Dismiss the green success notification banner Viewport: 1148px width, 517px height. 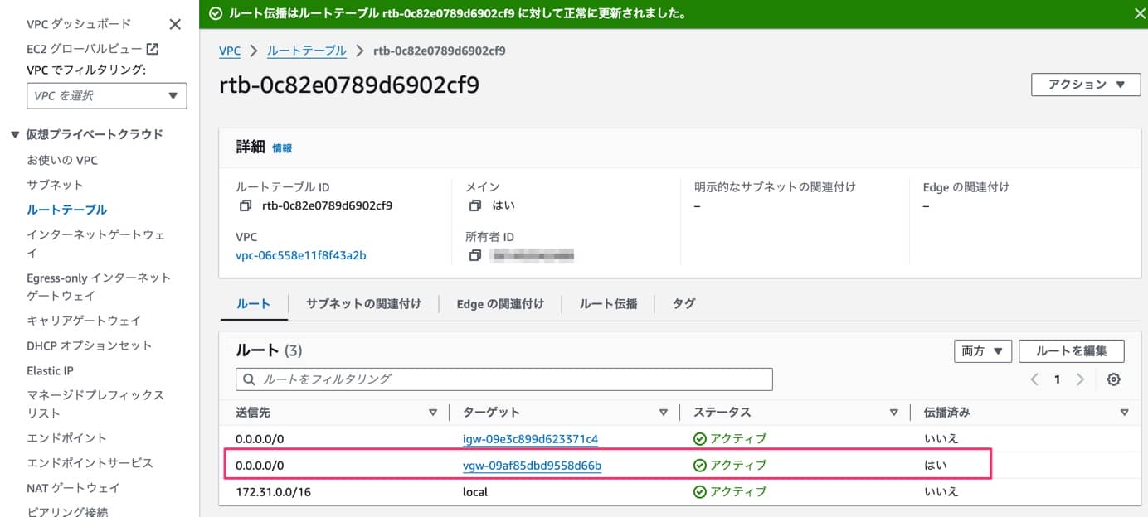coord(1139,13)
